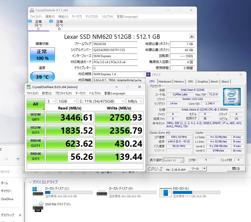Open the test size dropdown showing 1GiB
The image size is (251, 222).
click(67, 101)
